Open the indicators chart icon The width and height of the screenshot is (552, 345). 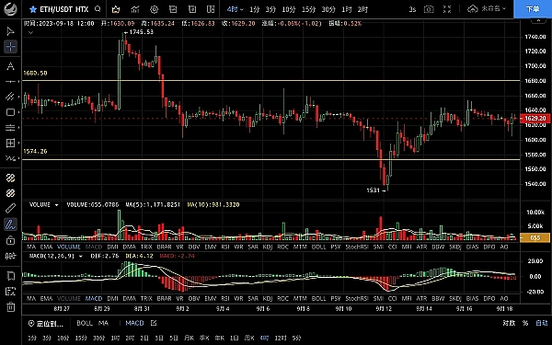[x=135, y=9]
